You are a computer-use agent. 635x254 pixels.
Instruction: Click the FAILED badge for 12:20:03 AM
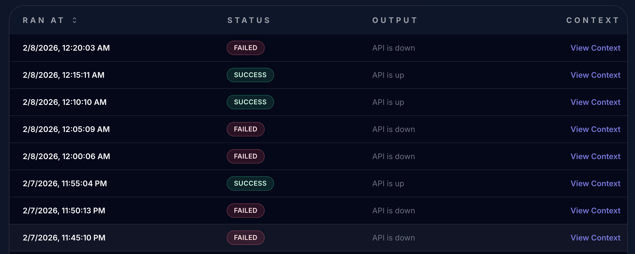pos(246,48)
